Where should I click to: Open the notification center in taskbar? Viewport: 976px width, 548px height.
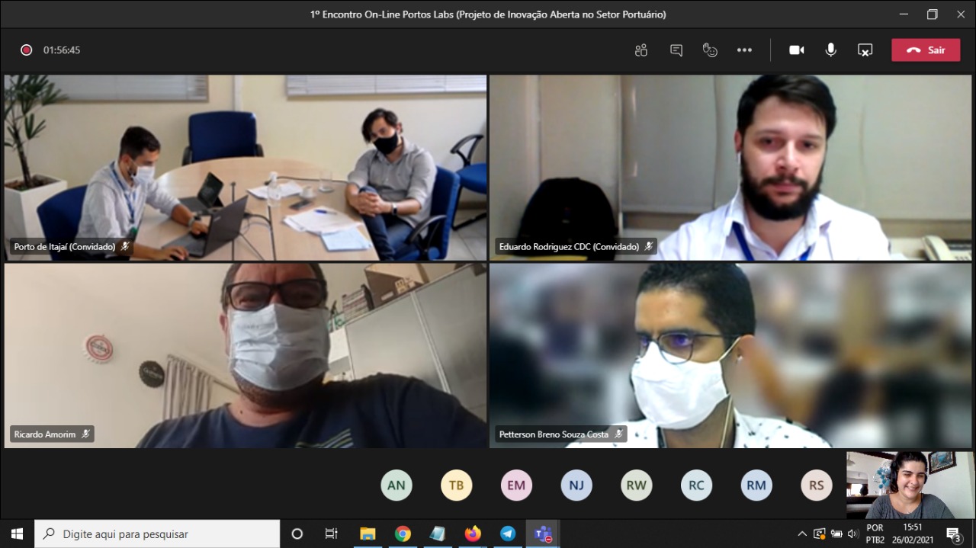pos(953,534)
